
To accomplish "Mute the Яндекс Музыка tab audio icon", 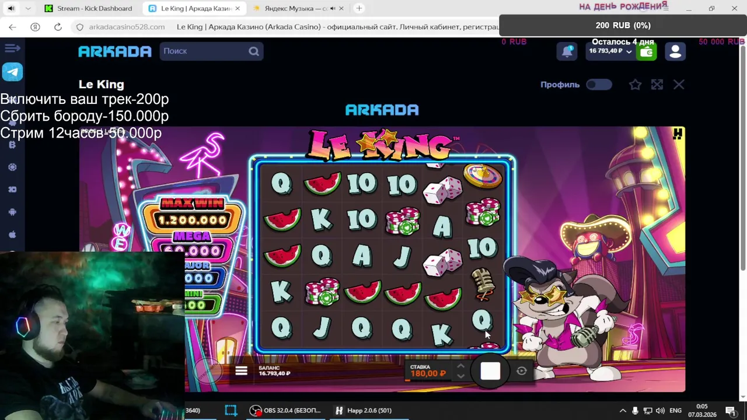I will pyautogui.click(x=331, y=8).
